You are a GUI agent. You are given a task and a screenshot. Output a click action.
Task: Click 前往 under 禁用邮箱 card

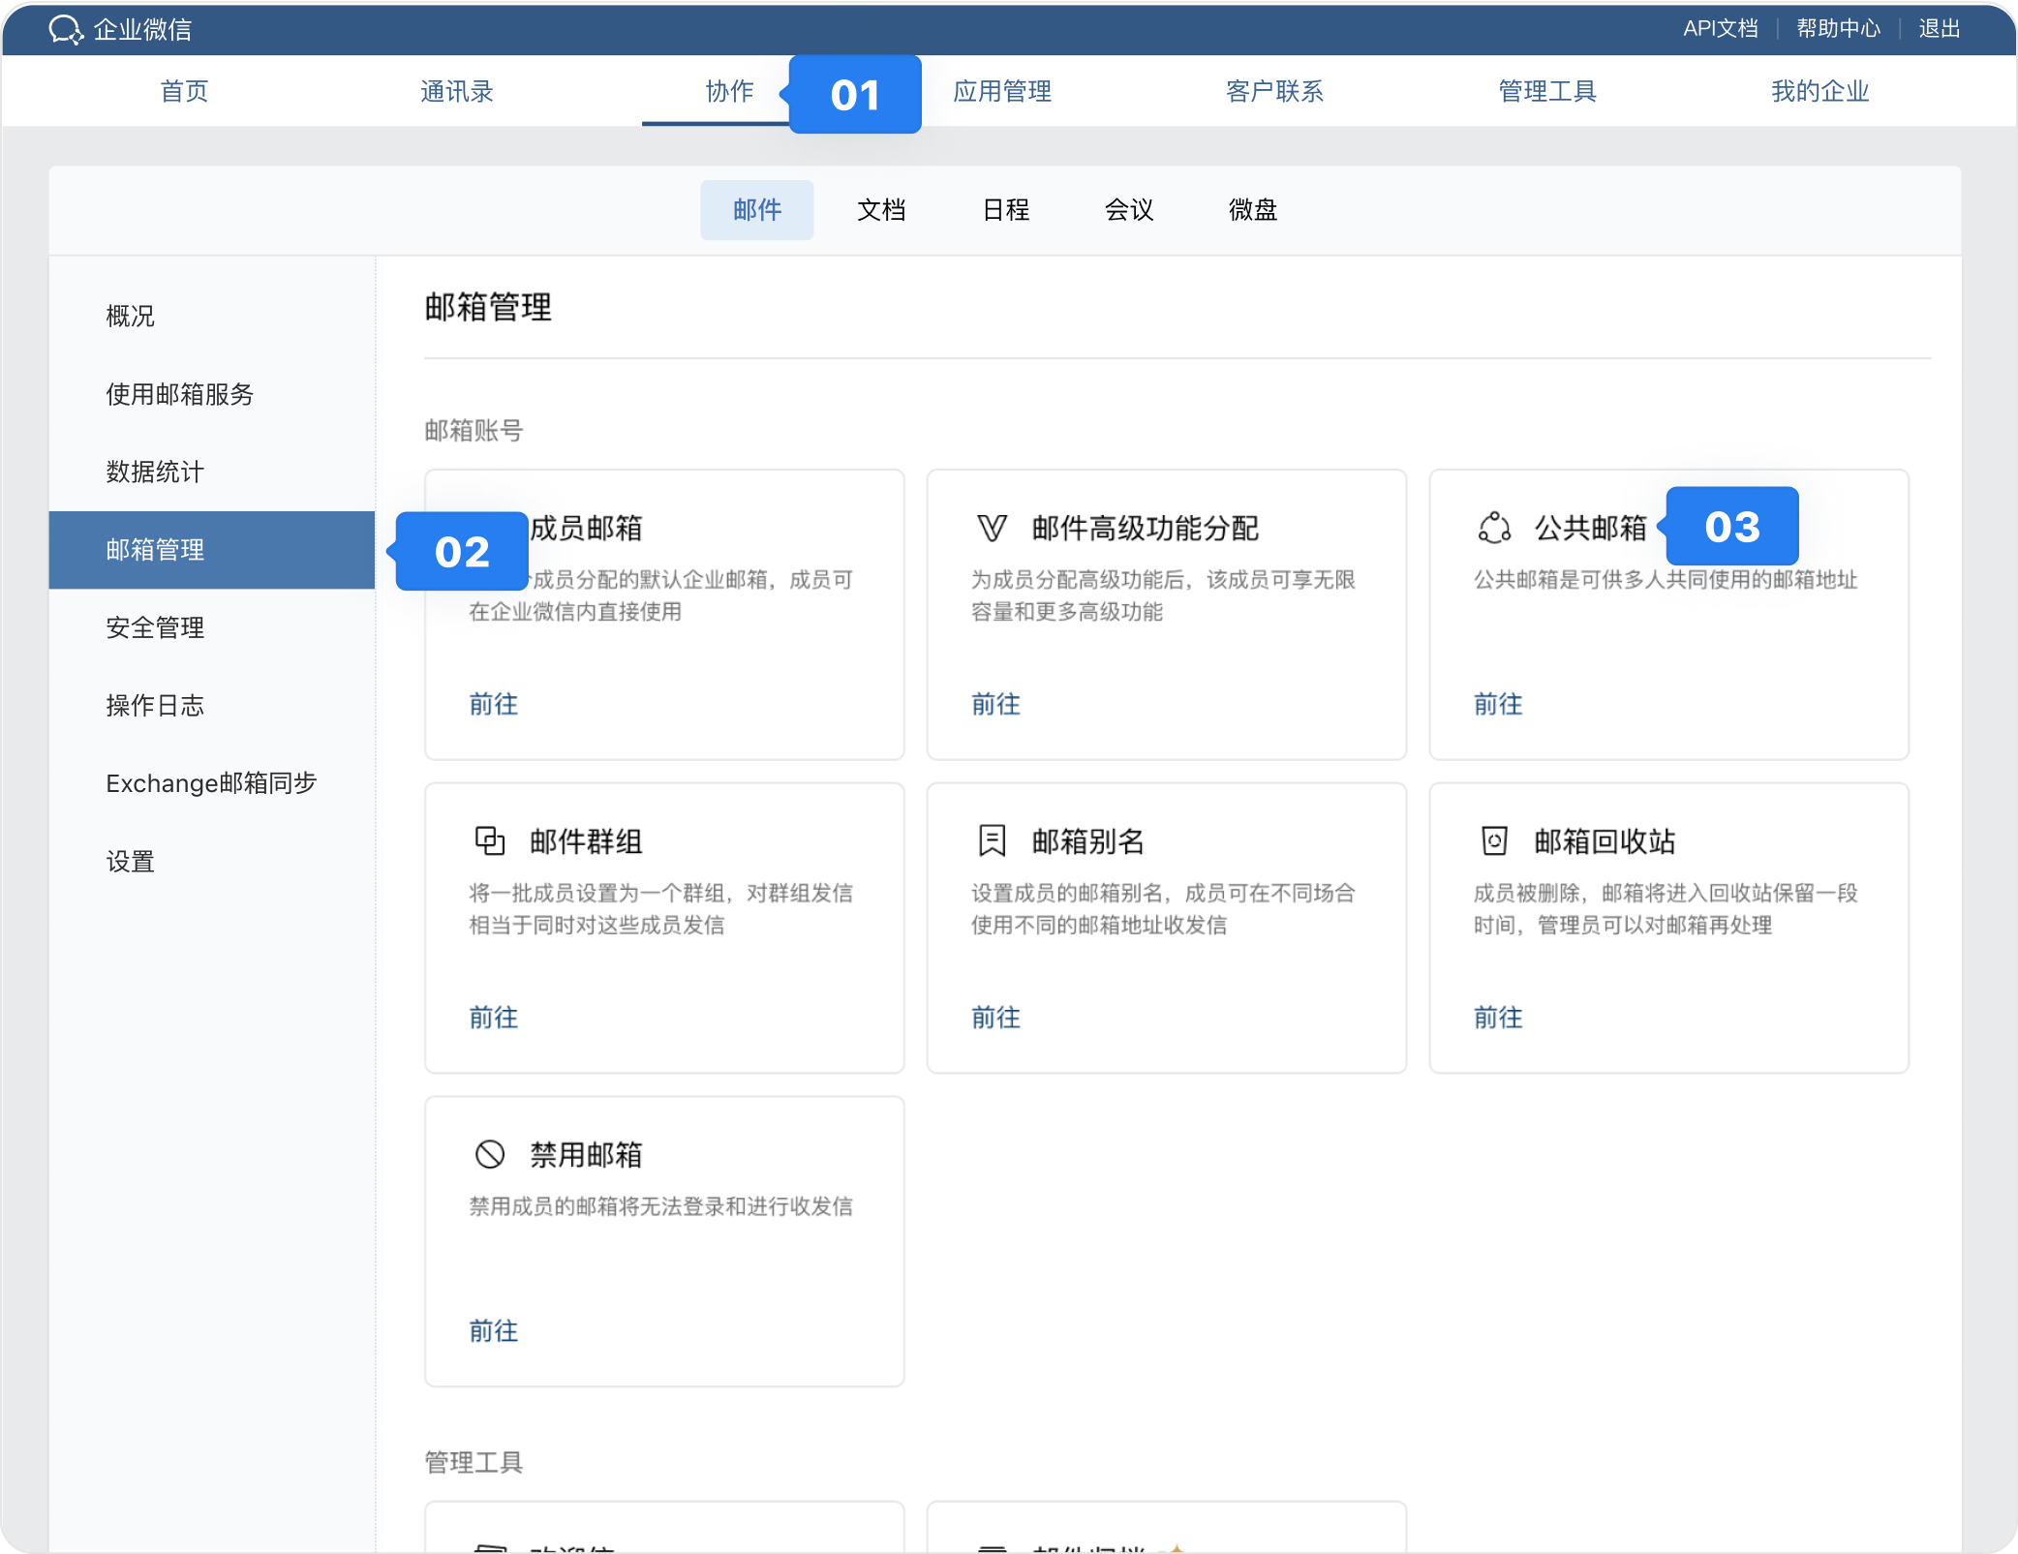tap(494, 1331)
